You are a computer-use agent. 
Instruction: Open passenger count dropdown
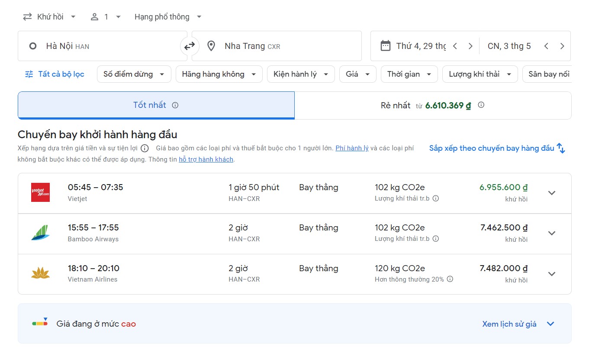point(106,17)
